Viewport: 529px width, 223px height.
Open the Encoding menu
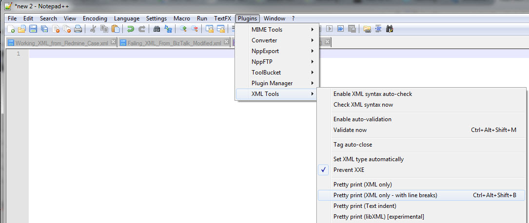click(95, 19)
